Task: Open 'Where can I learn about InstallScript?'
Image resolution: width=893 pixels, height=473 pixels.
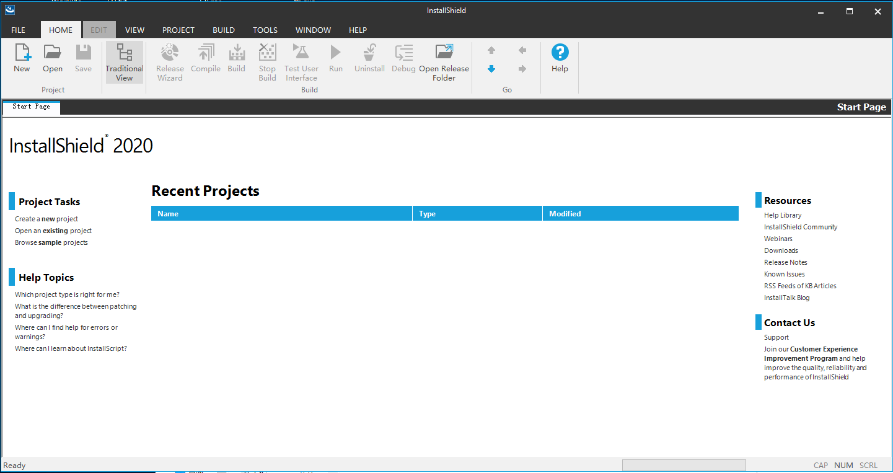Action: click(x=71, y=348)
